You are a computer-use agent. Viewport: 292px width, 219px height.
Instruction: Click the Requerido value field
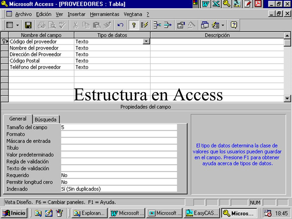[x=119, y=175]
